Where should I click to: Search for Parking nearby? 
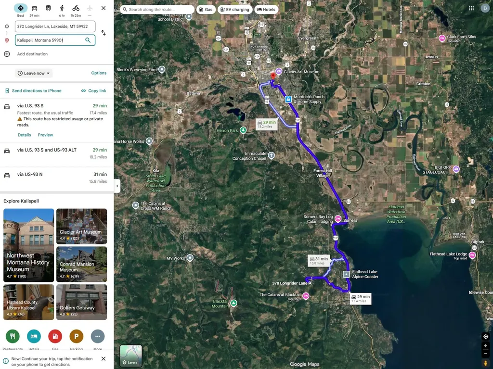[77, 336]
